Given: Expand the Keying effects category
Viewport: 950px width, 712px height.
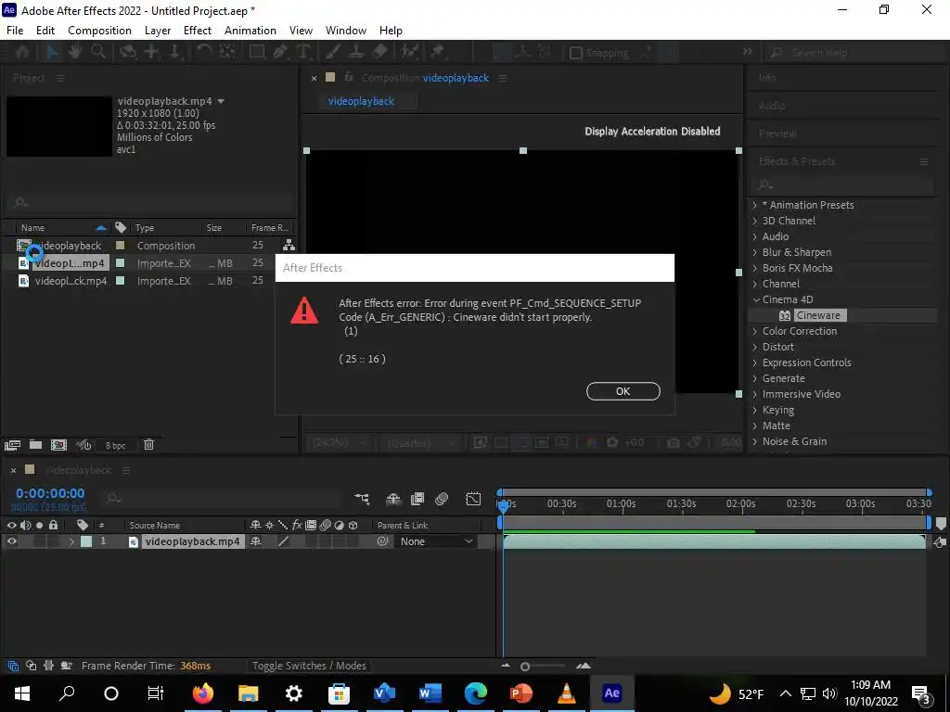Looking at the screenshot, I should pyautogui.click(x=755, y=410).
